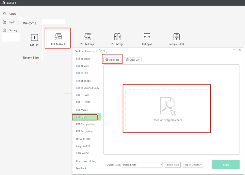Select PDF to Word in converter list
This screenshot has height=175, width=245.
(x=83, y=59)
